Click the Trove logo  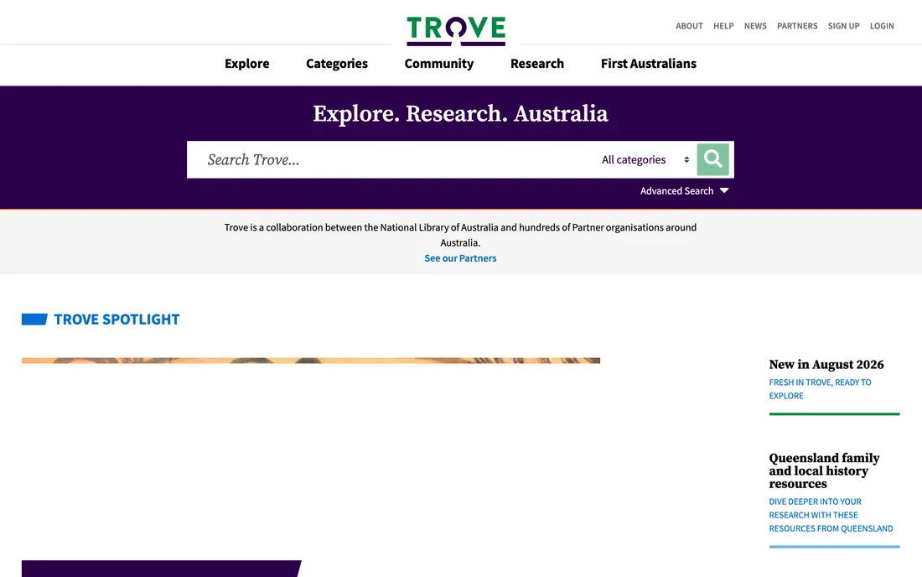pos(456,31)
